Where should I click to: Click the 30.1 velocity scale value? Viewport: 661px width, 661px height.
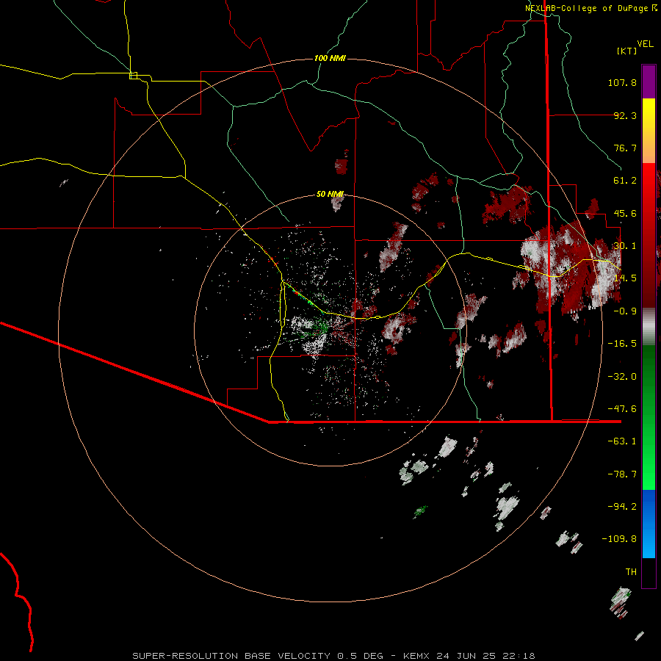[625, 246]
